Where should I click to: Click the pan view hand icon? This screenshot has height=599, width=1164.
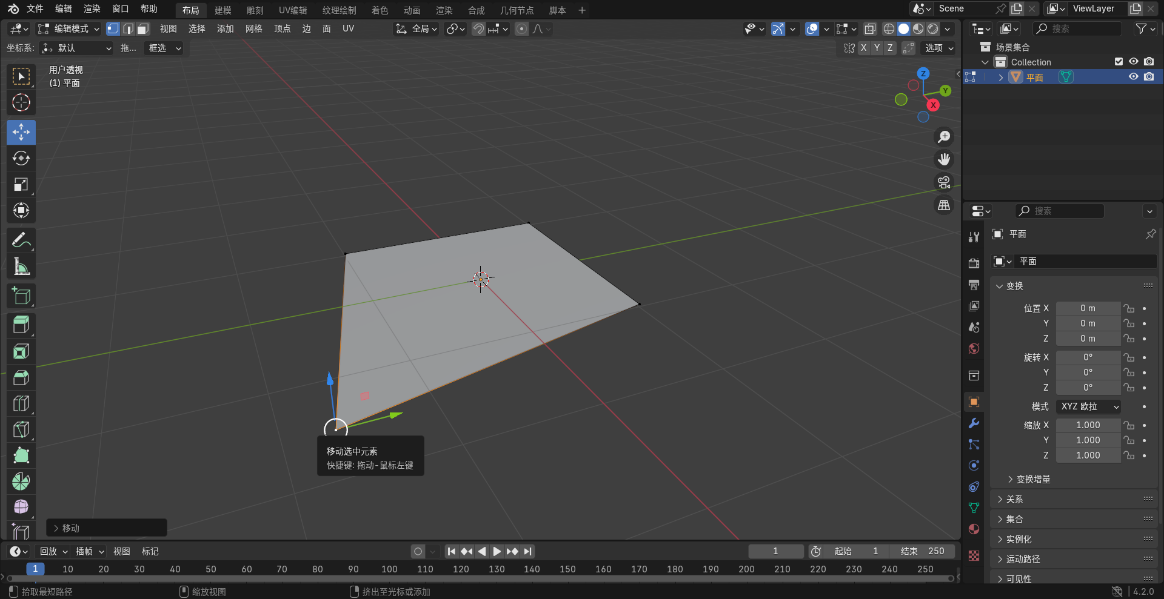click(x=944, y=159)
